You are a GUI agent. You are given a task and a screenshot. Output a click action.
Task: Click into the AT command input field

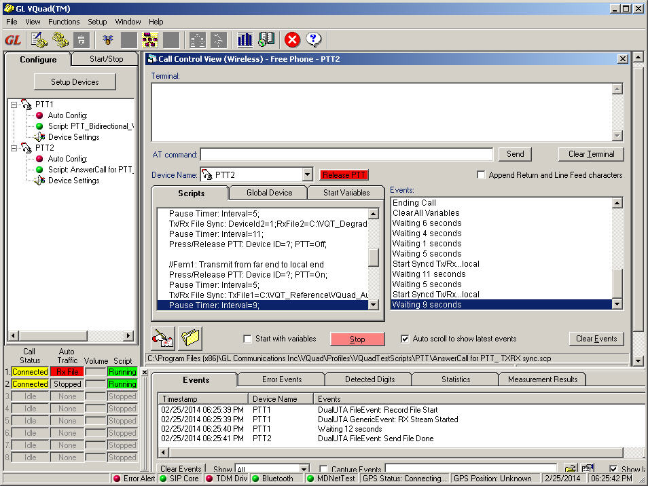[346, 155]
